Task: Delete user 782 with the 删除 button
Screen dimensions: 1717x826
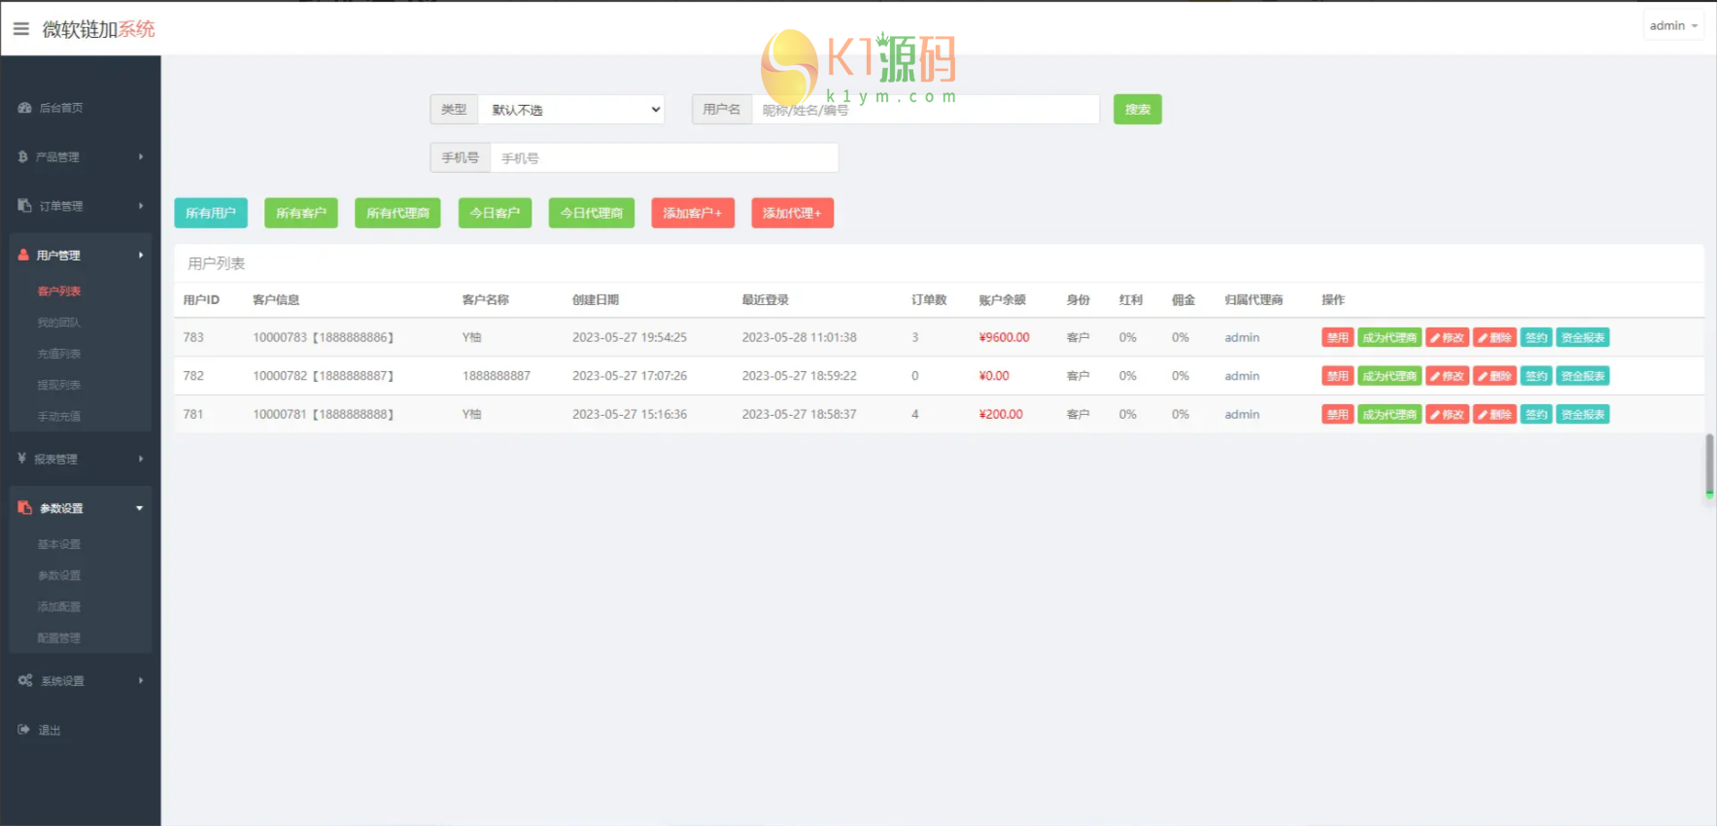Action: 1495,376
